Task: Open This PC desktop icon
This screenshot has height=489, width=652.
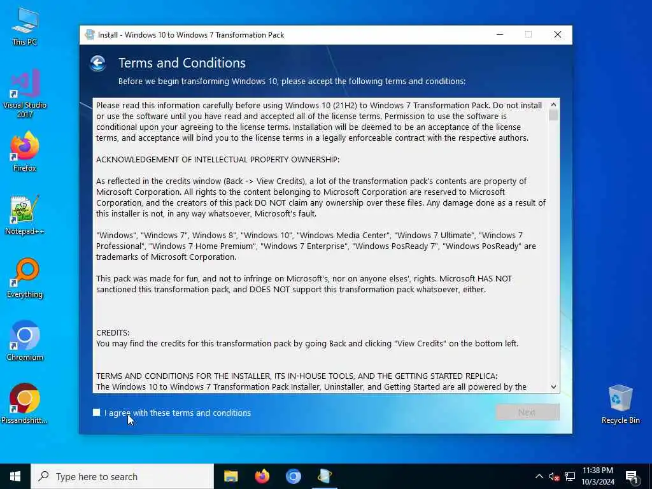Action: tap(25, 27)
